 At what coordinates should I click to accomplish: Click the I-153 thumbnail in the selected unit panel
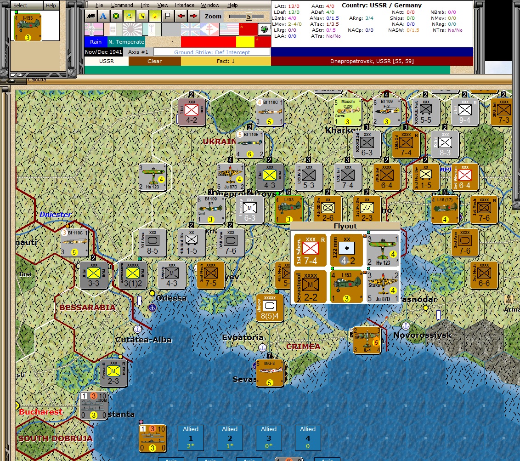[x=28, y=27]
